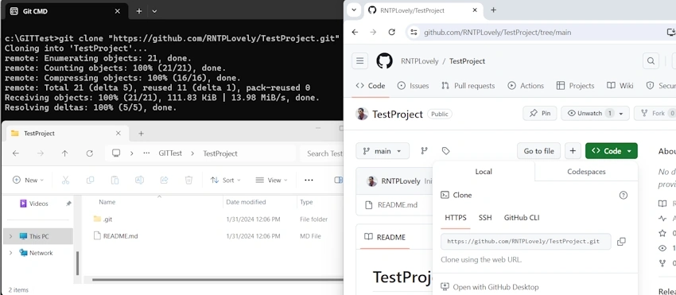Click Rename icon in File Explorer toolbar
Image resolution: width=676 pixels, height=295 pixels.
(x=139, y=180)
